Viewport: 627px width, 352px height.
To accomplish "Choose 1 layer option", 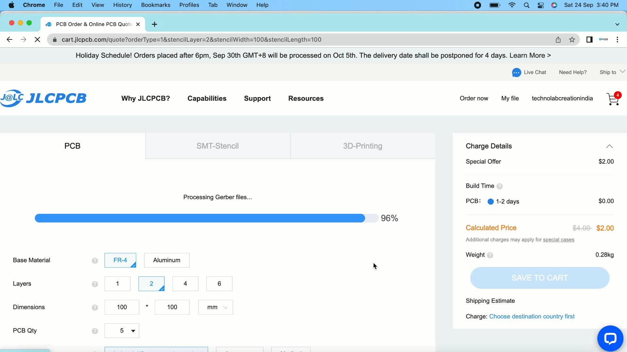I will (118, 284).
